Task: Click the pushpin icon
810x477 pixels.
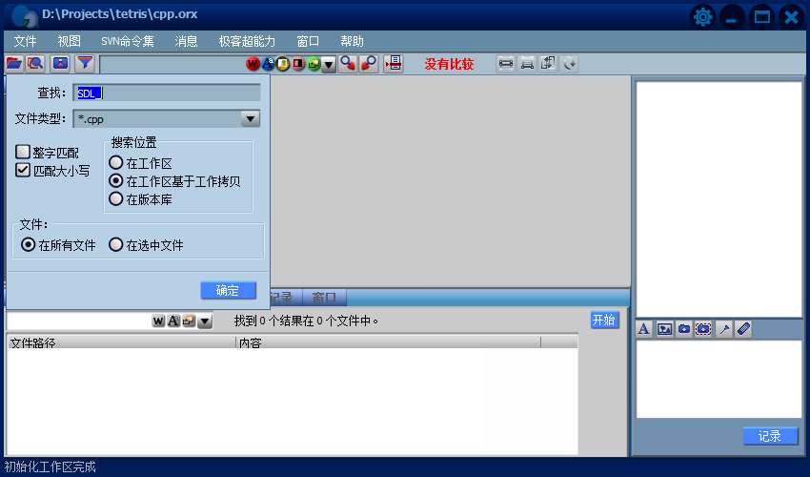Action: tap(724, 329)
